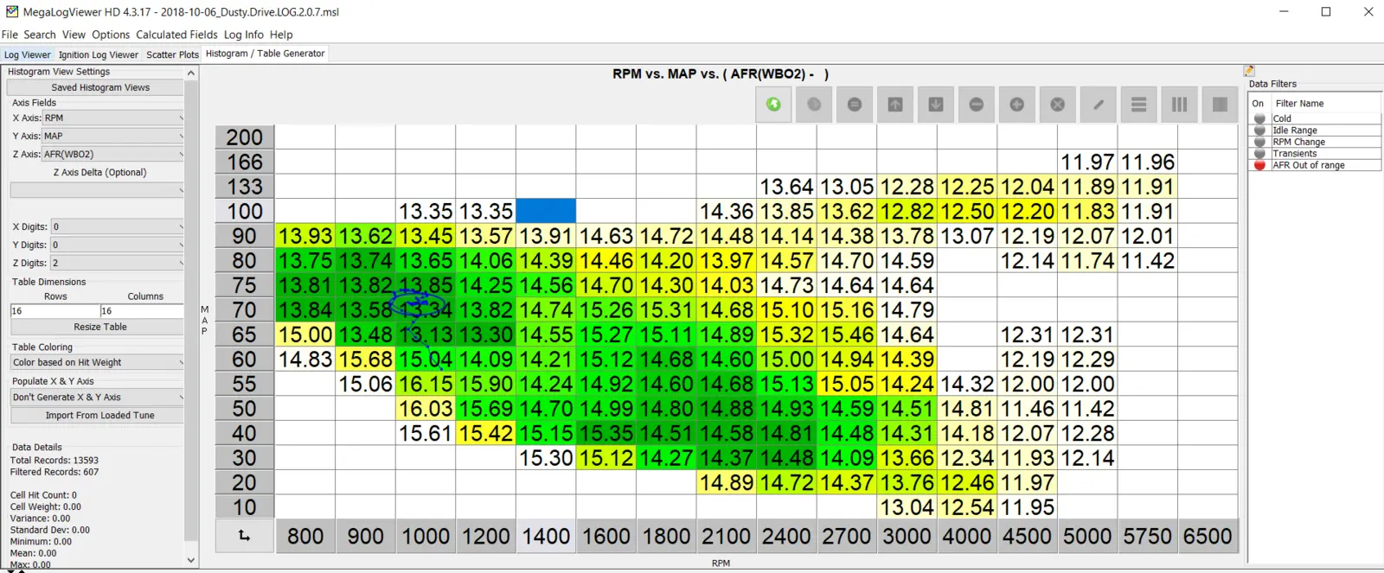This screenshot has width=1384, height=573.
Task: Select the table cell reading 15.68
Action: pyautogui.click(x=365, y=359)
